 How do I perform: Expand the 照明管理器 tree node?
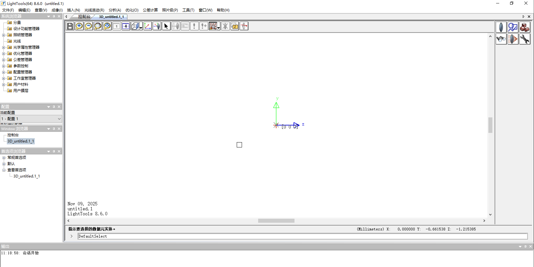pos(4,35)
